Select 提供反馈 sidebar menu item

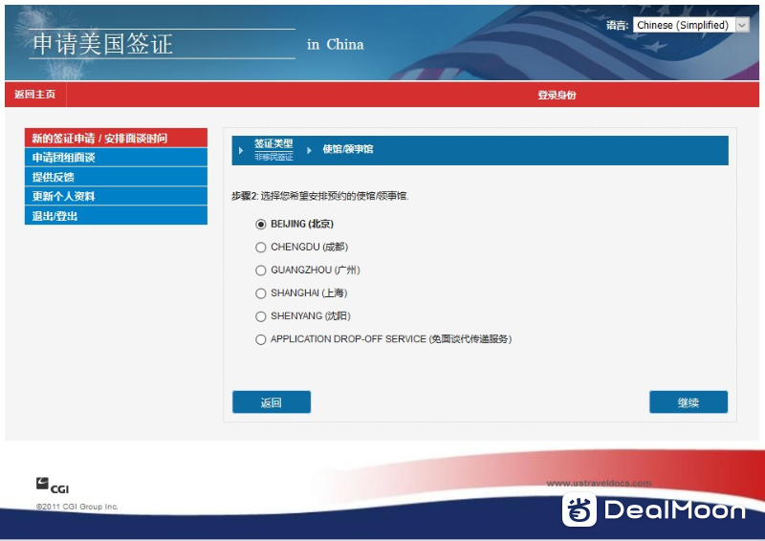pyautogui.click(x=116, y=177)
